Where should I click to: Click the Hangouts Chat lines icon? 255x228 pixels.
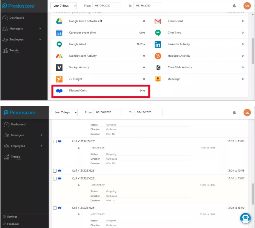(158, 33)
